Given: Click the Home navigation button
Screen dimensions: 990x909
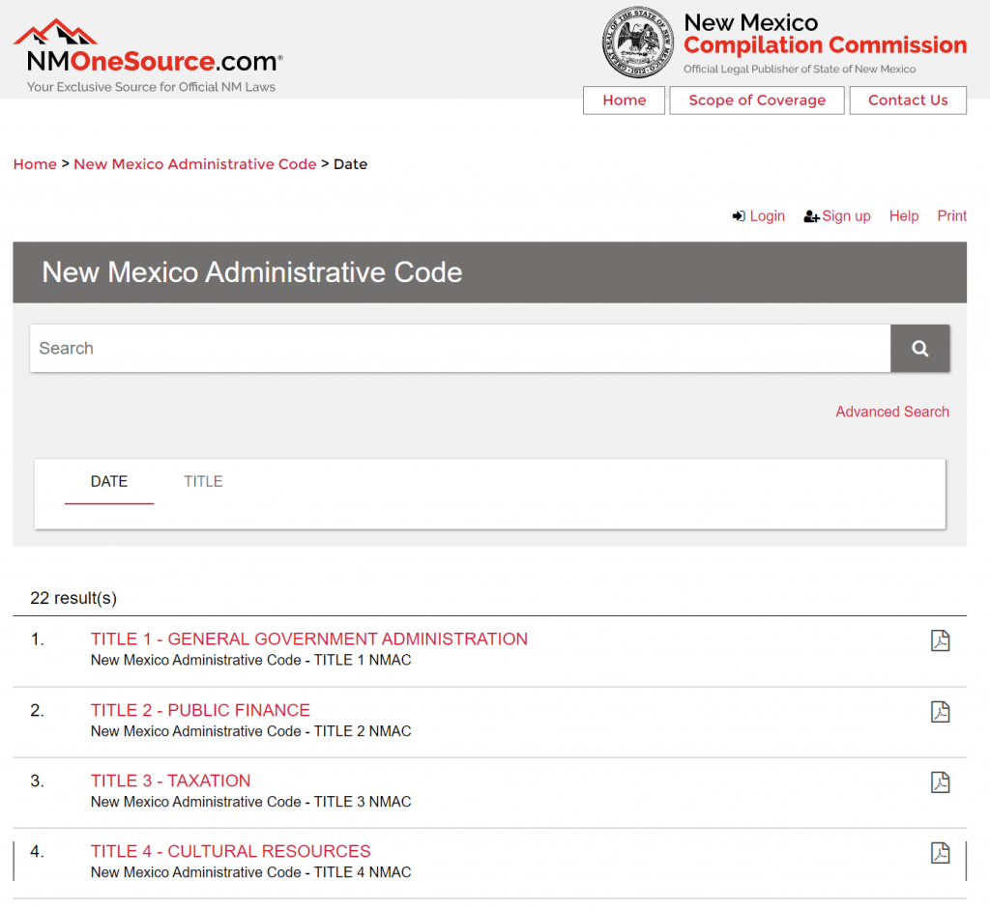Looking at the screenshot, I should tap(624, 99).
